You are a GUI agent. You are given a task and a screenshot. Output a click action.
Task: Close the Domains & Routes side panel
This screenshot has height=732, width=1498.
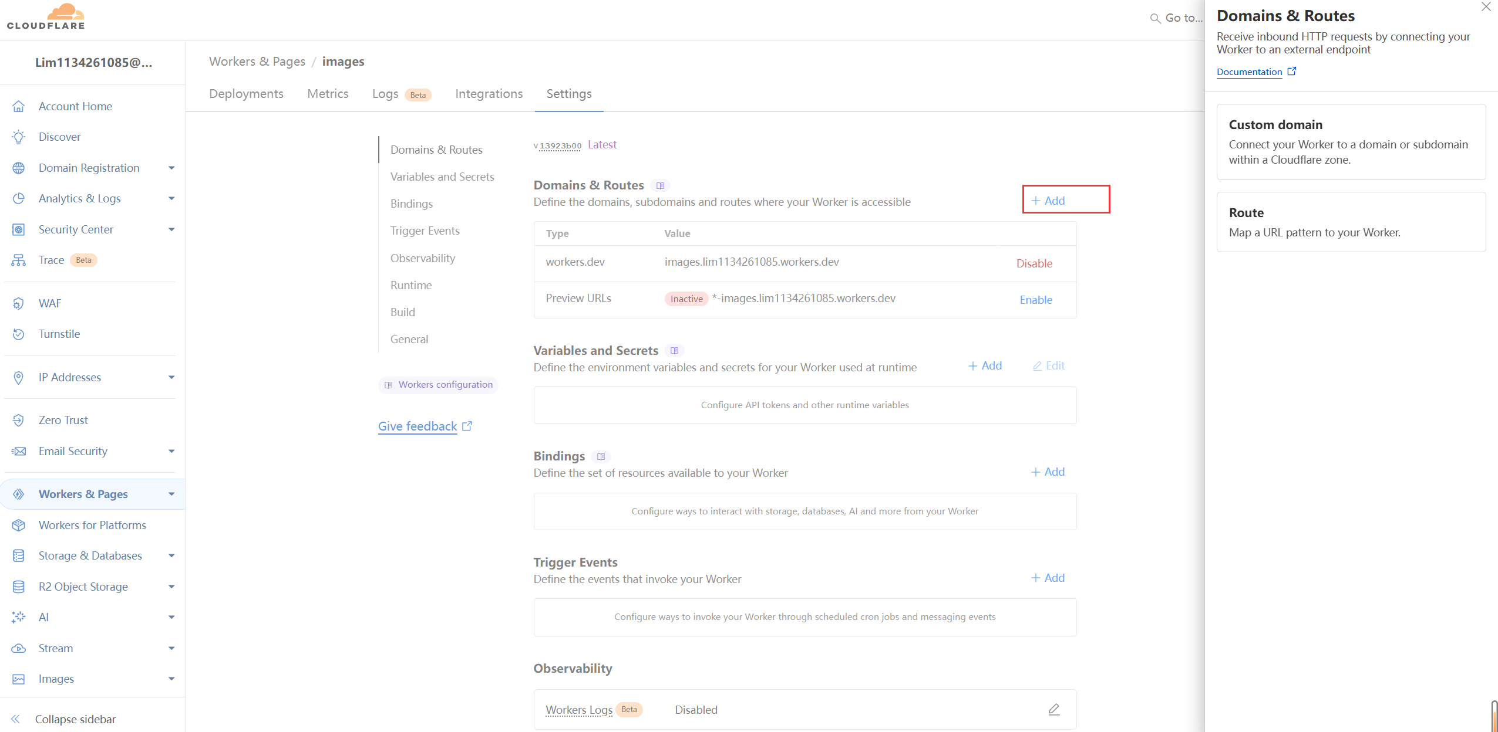point(1486,7)
